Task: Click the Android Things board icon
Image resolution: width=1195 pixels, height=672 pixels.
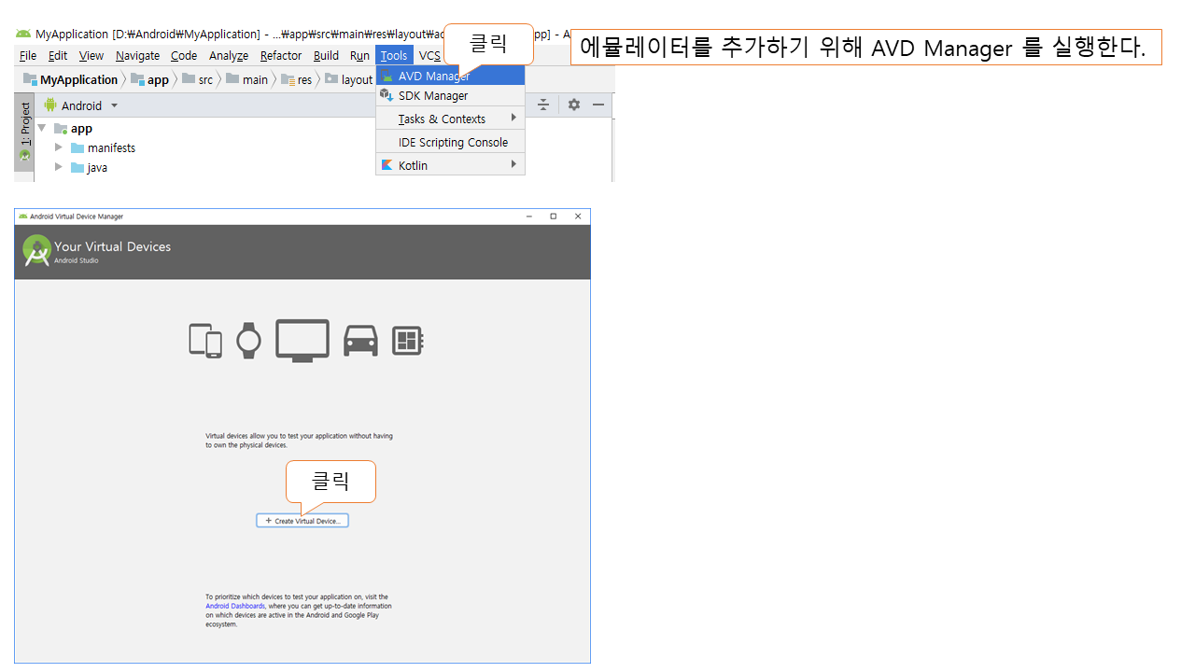Action: click(x=408, y=341)
